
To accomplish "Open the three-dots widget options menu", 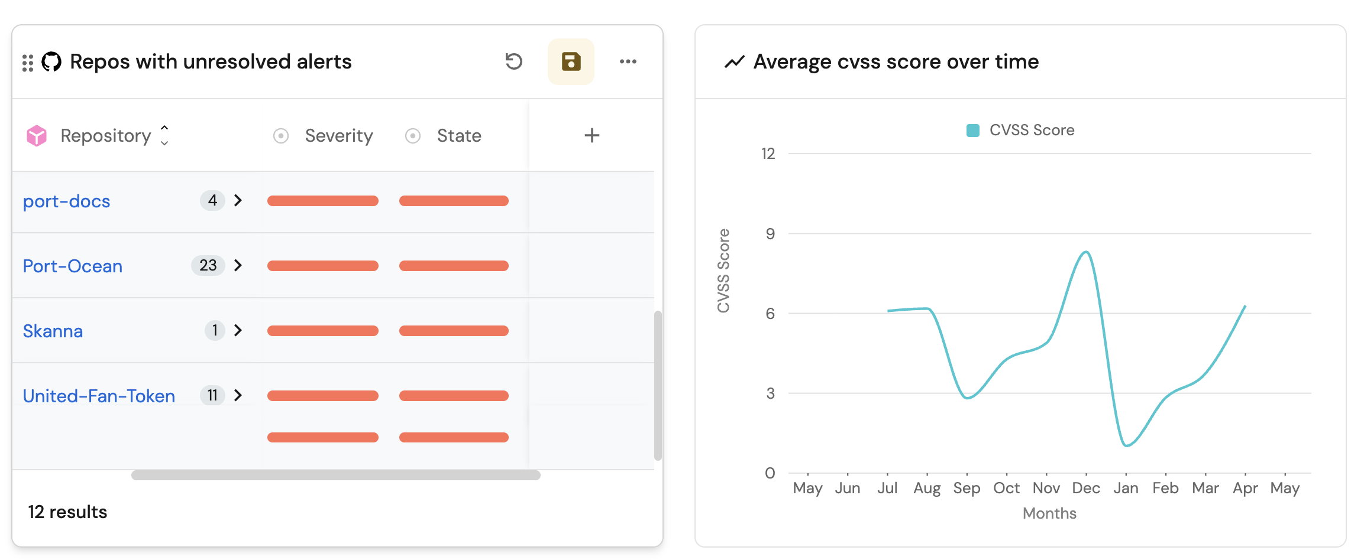I will pyautogui.click(x=628, y=61).
